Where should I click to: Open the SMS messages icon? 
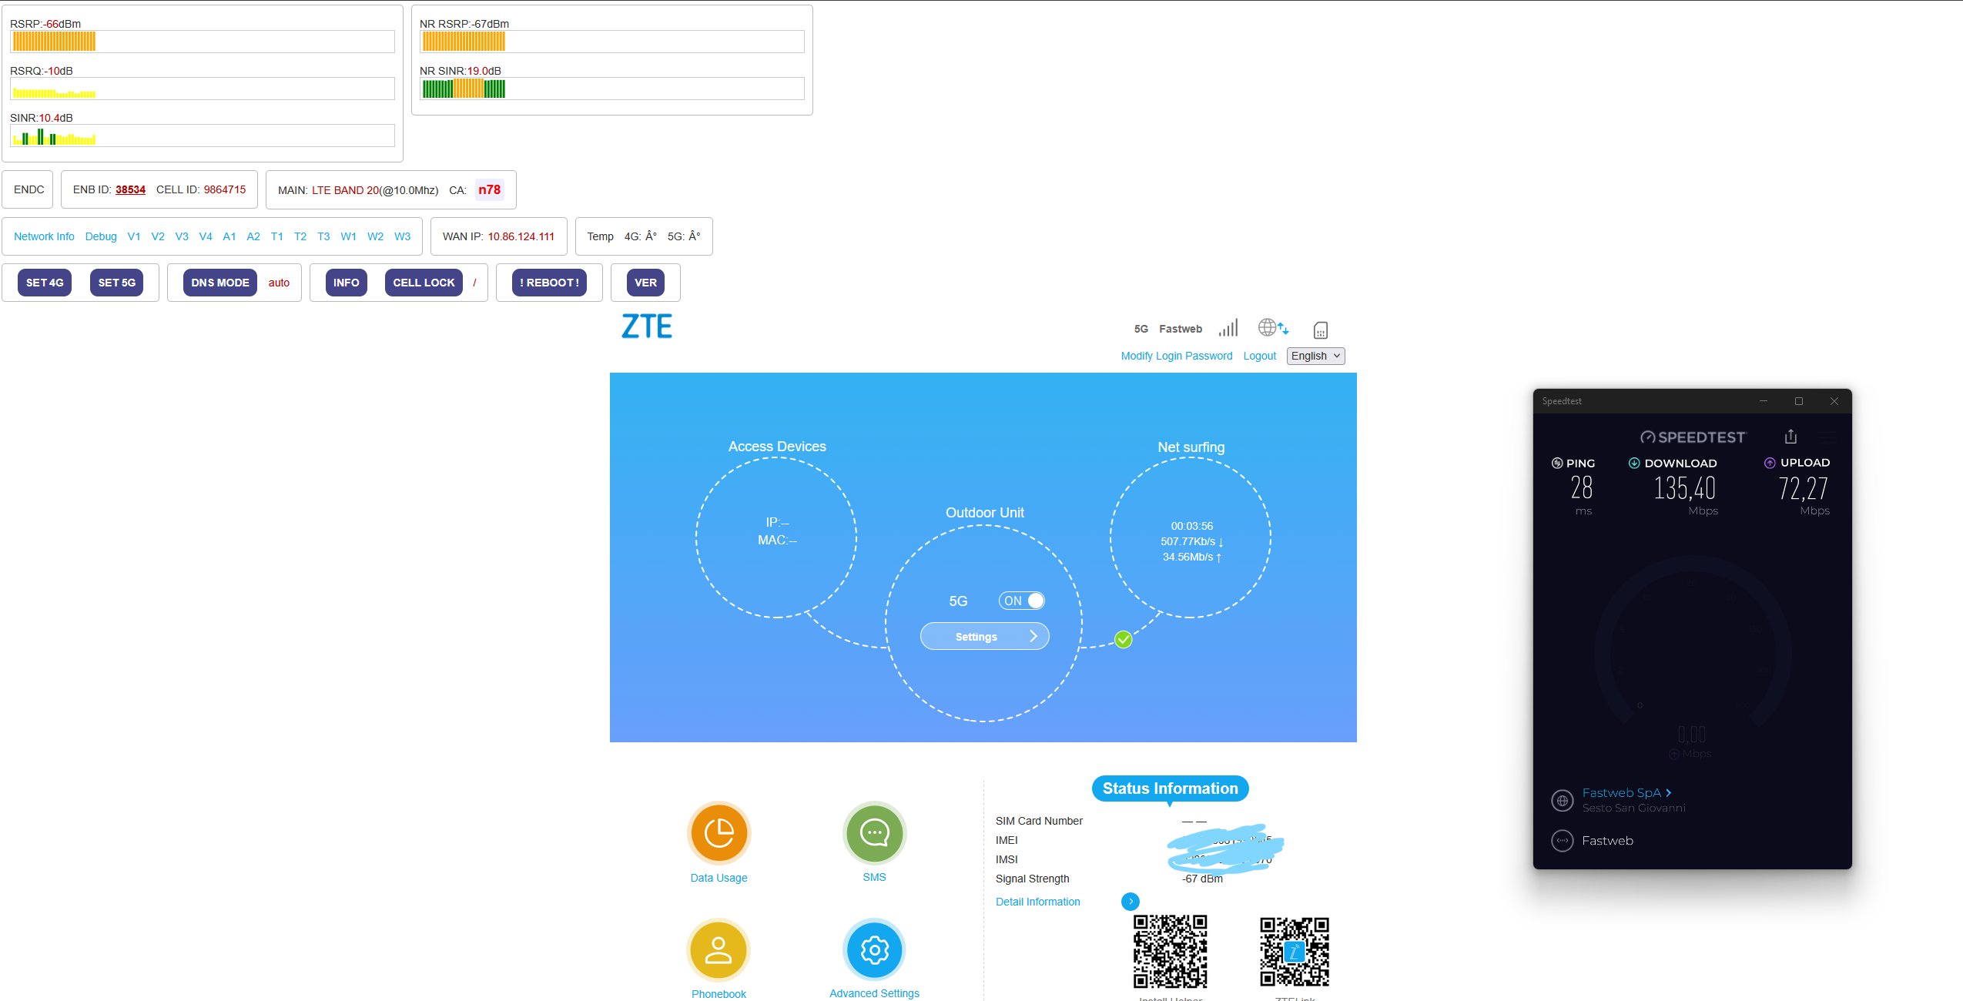click(874, 833)
